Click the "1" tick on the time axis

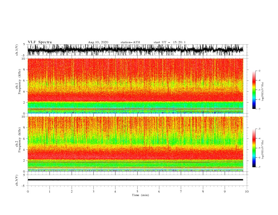(49, 191)
